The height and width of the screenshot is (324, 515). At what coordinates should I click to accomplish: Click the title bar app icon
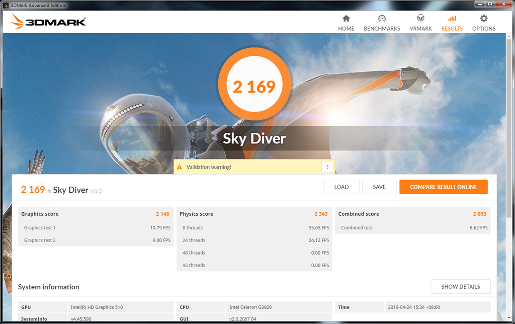point(6,5)
